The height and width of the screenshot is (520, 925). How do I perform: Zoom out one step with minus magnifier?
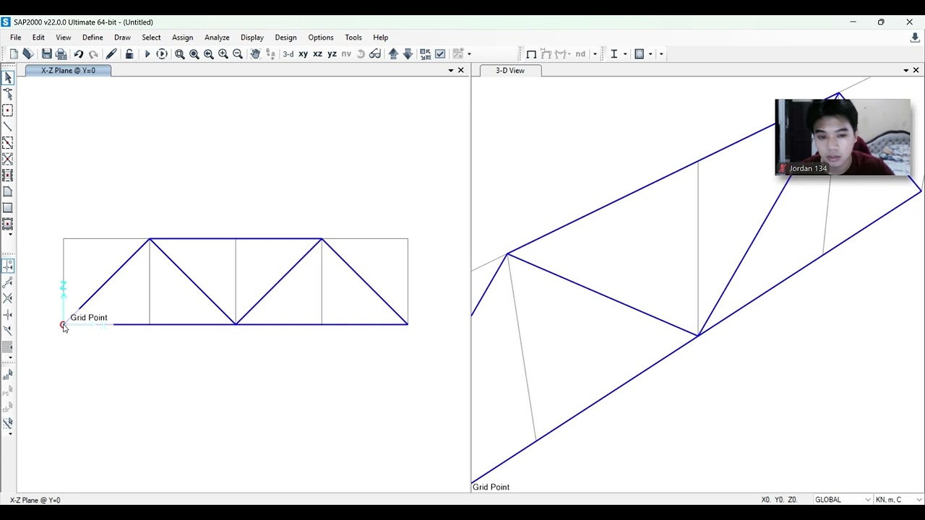238,54
